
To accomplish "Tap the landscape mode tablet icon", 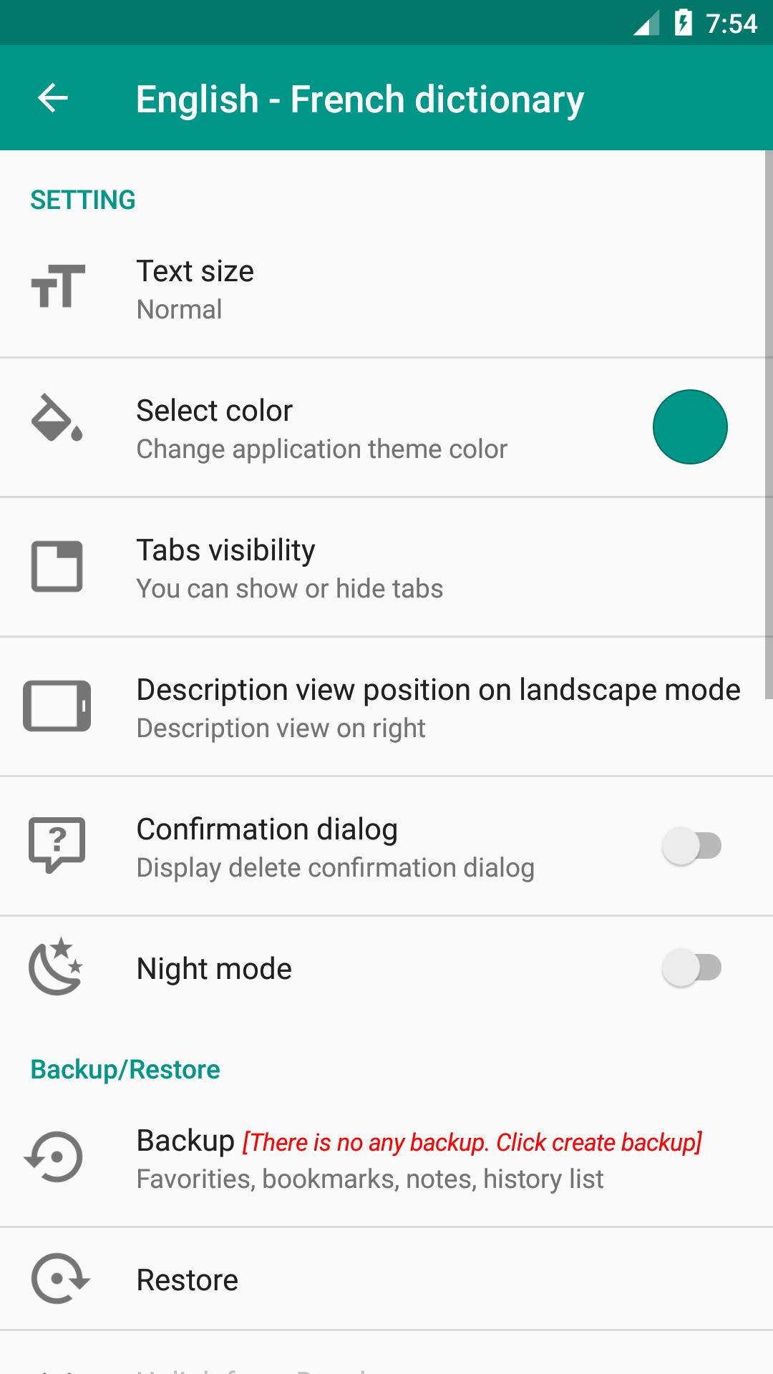I will pos(57,706).
